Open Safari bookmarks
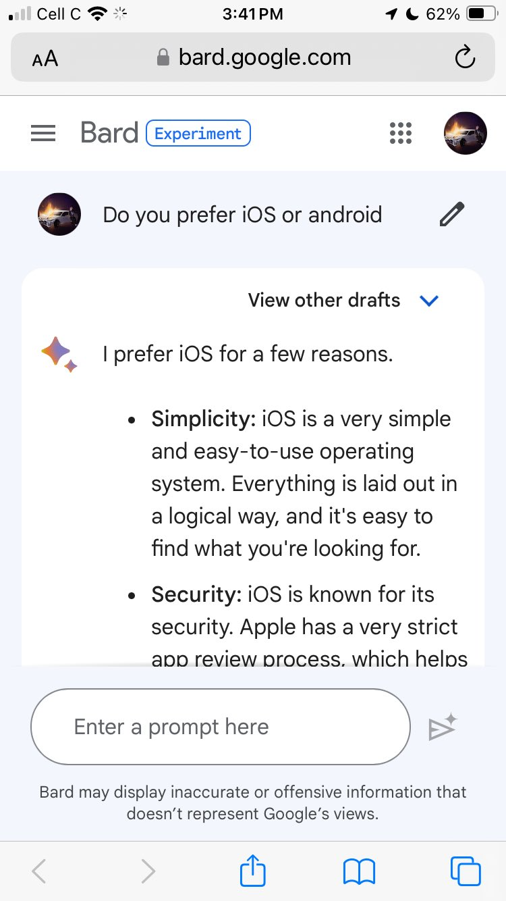This screenshot has height=901, width=506. click(360, 871)
